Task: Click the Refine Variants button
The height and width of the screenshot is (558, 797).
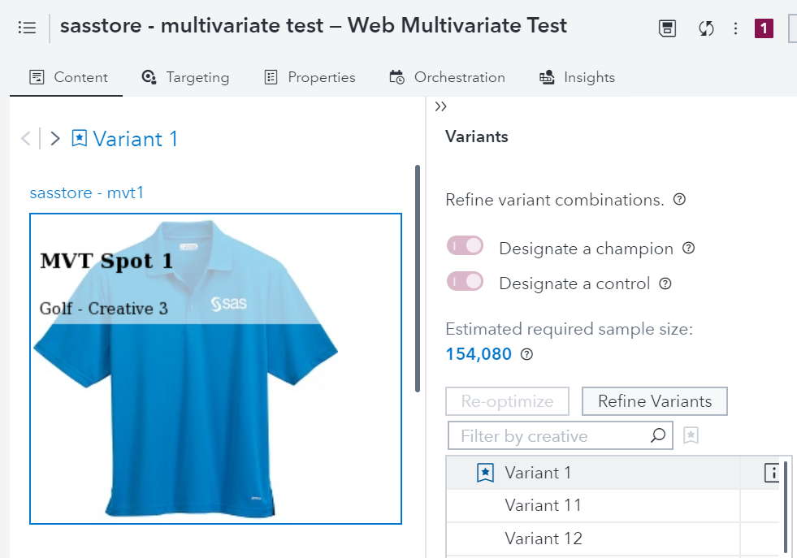Action: point(654,401)
